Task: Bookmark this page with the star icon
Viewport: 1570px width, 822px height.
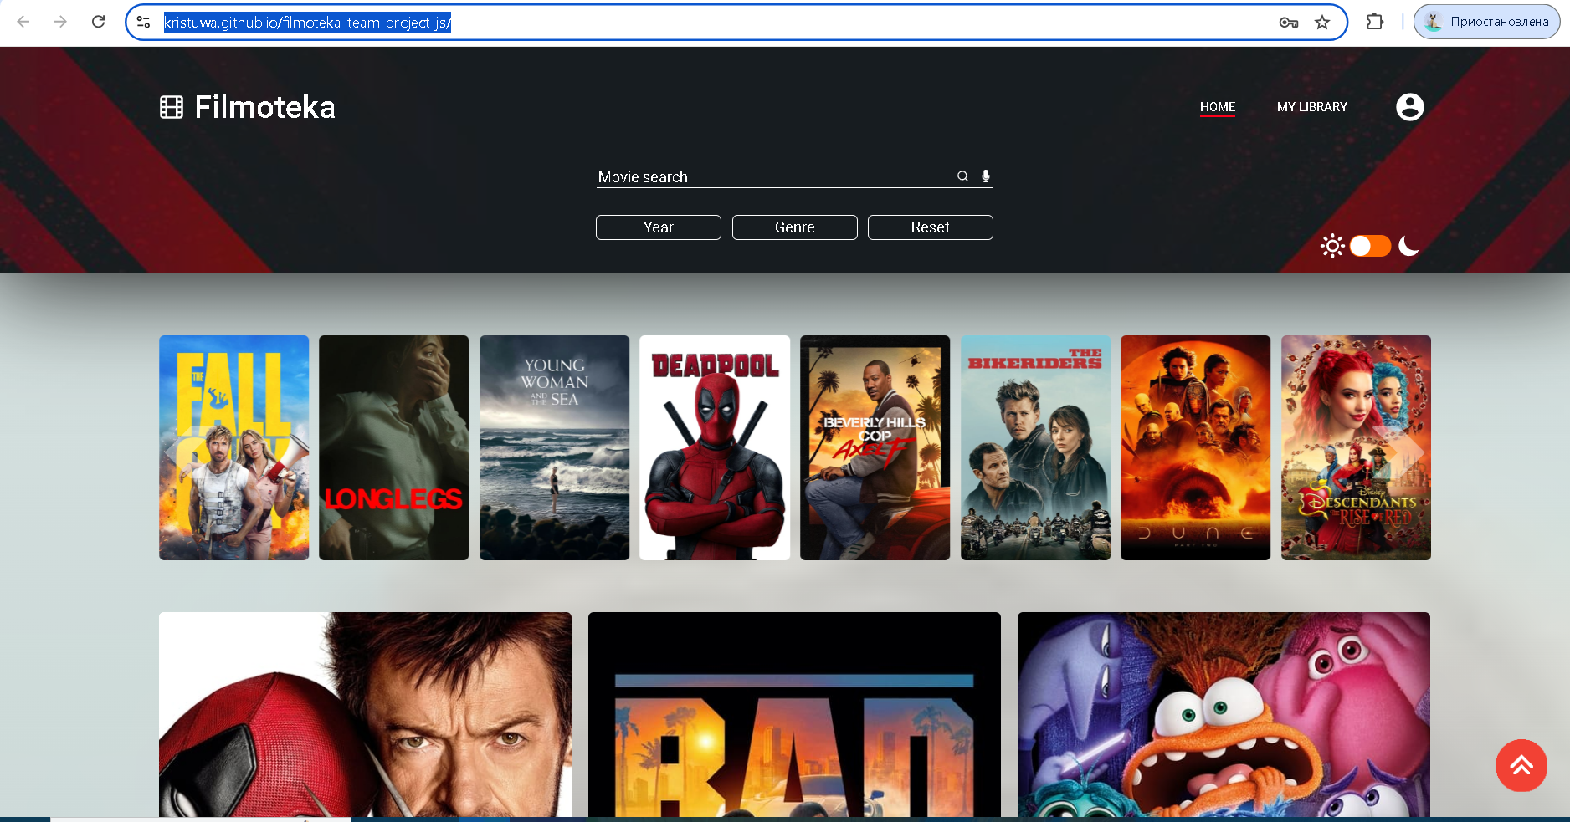Action: (1322, 23)
